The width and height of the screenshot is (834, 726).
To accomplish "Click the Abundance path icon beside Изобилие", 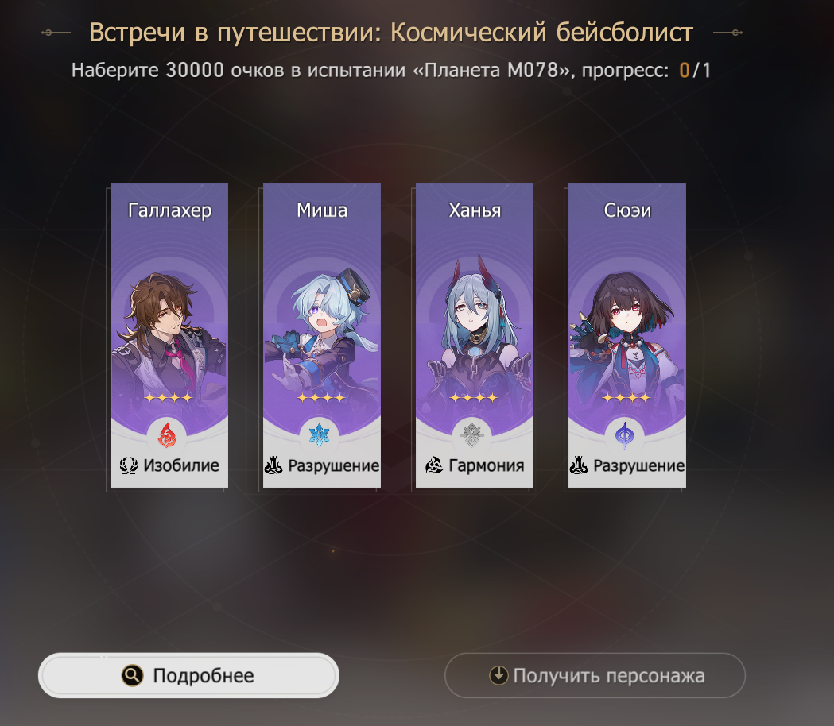I will coord(128,465).
